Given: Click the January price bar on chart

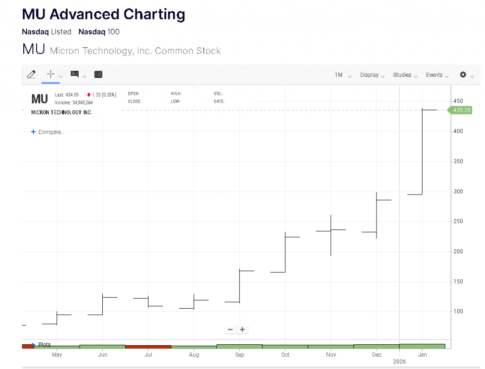Looking at the screenshot, I should pos(422,152).
